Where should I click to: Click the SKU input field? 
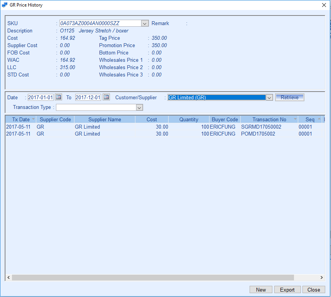click(x=100, y=23)
